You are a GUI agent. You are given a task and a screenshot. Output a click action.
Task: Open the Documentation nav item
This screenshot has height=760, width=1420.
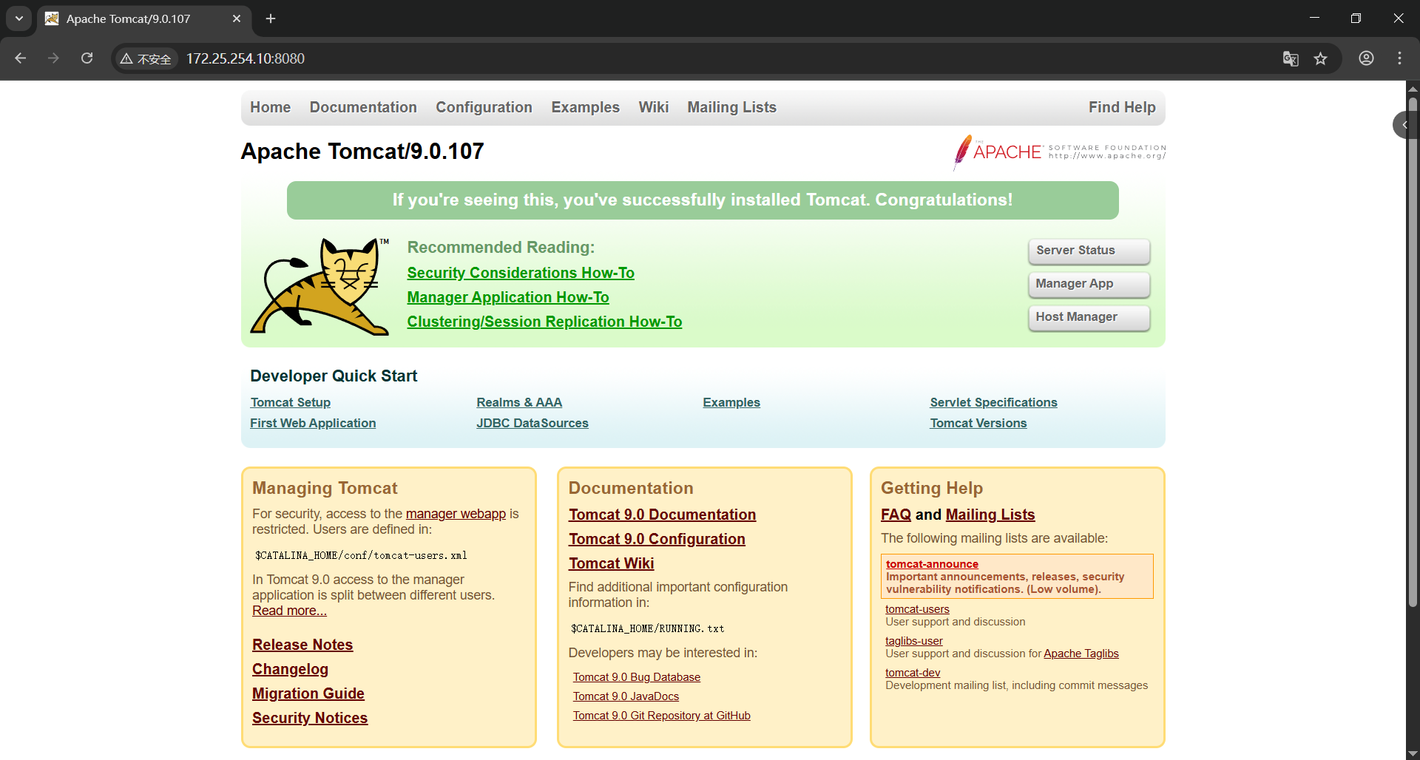pos(363,107)
